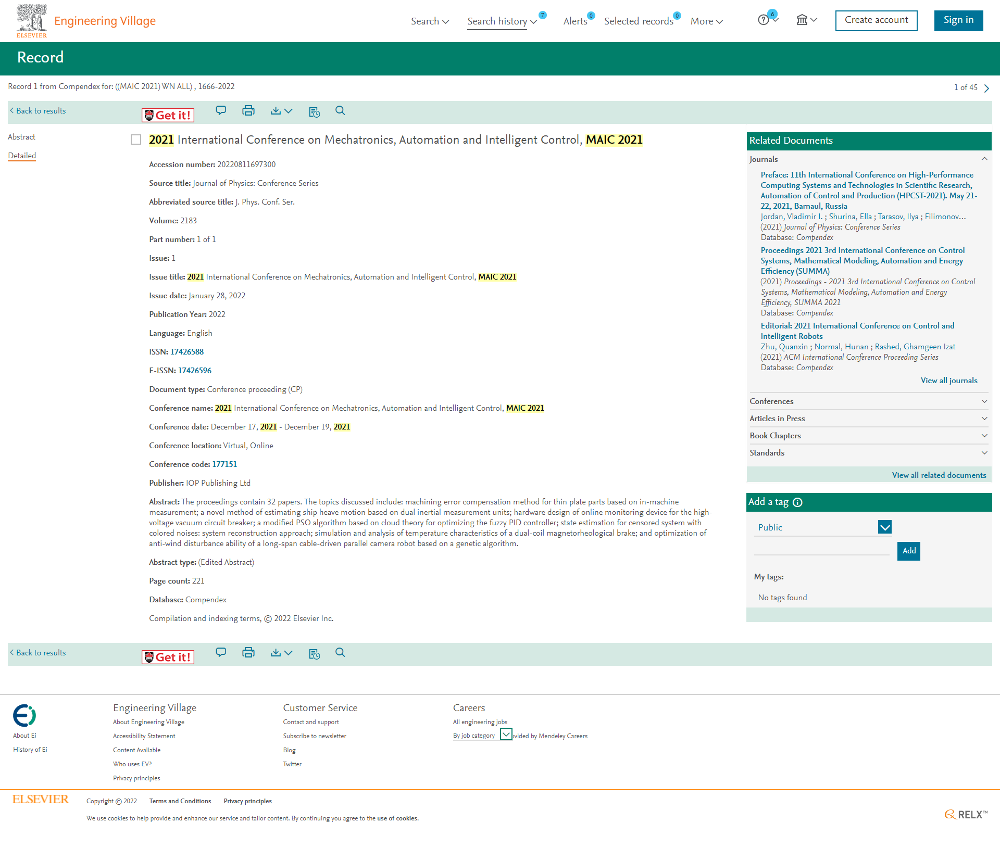This screenshot has width=1000, height=848.
Task: Click the help question mark icon
Action: point(764,20)
